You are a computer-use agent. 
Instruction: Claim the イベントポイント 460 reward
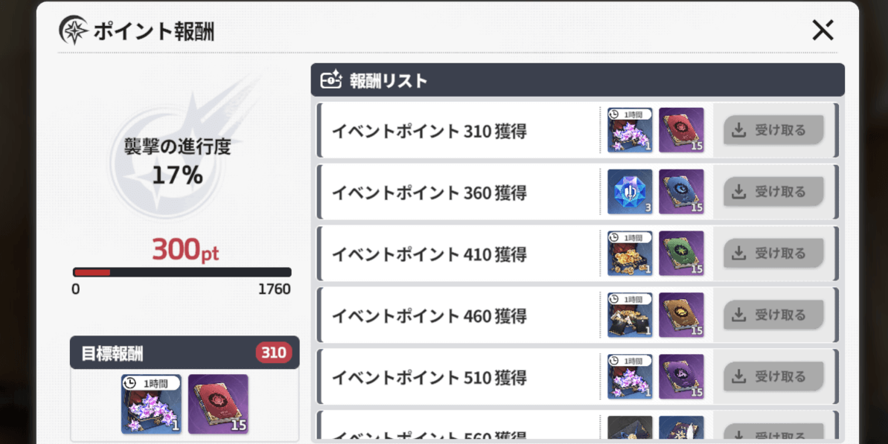[773, 315]
